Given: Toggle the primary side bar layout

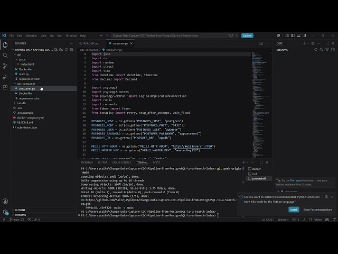Looking at the screenshot, I should click(x=293, y=35).
